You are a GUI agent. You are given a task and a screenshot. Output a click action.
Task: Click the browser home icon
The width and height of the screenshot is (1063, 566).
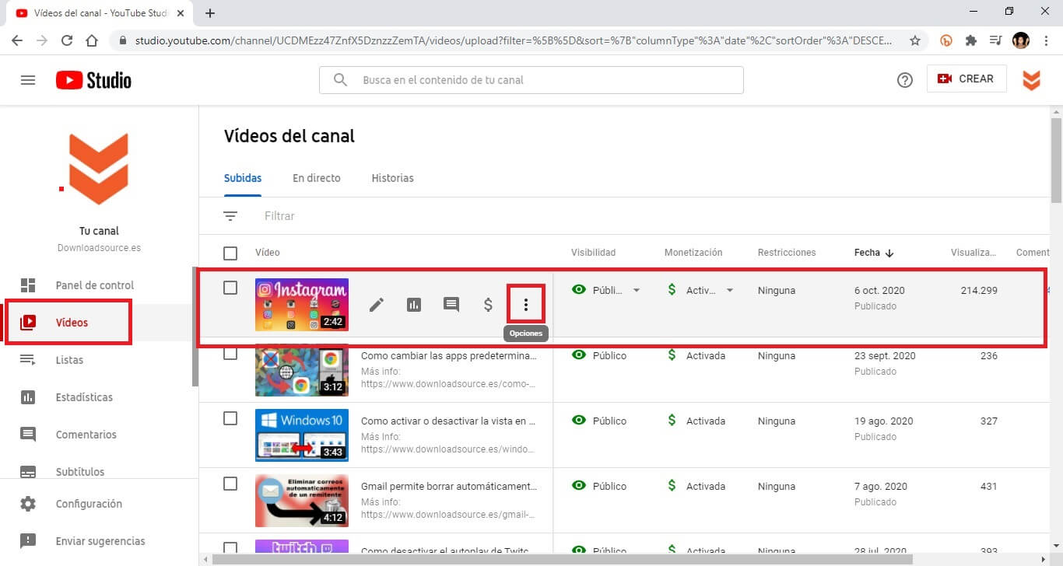coord(92,40)
